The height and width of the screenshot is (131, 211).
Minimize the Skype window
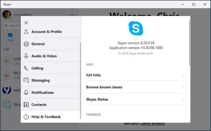pos(182,4)
